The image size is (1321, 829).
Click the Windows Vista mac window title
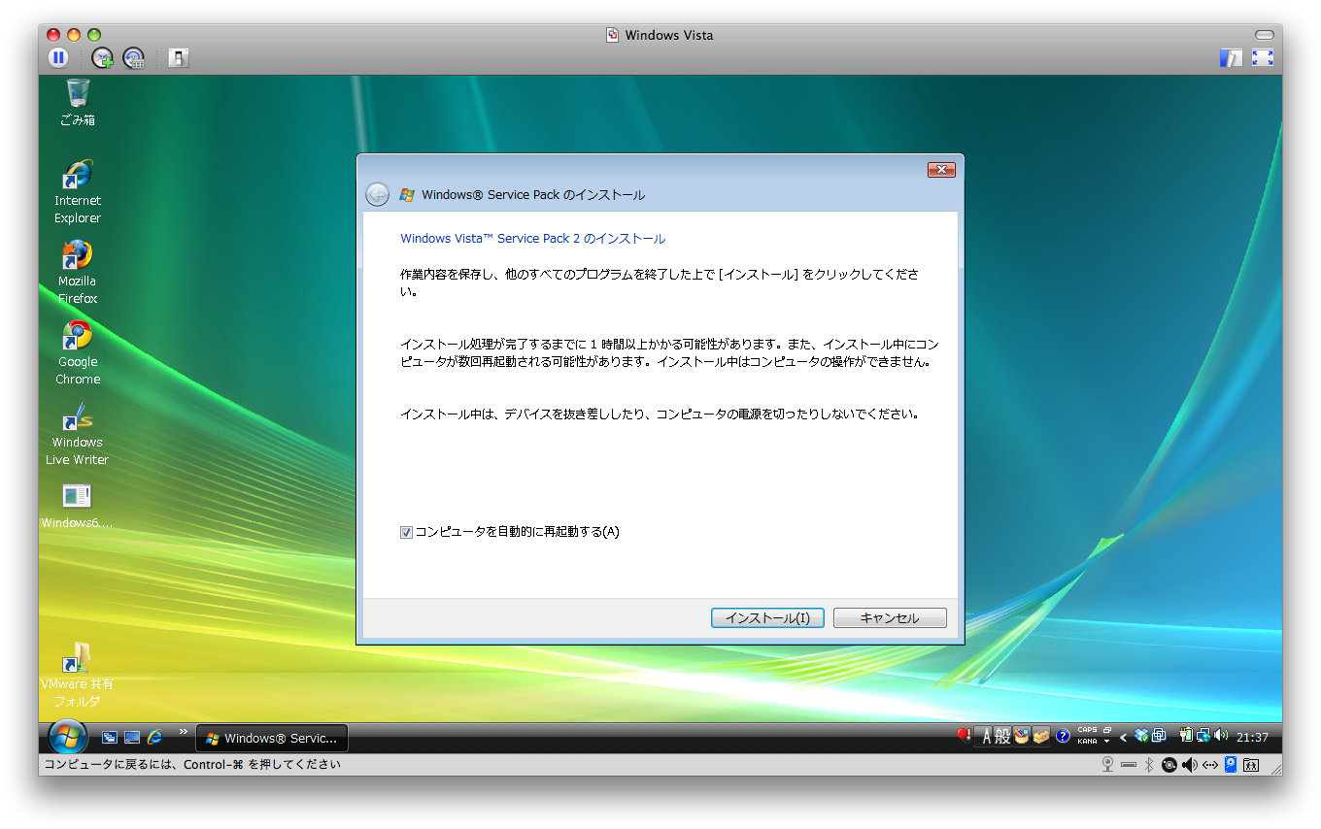668,35
